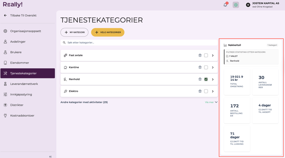Click the 1 VALGT label

(234, 56)
